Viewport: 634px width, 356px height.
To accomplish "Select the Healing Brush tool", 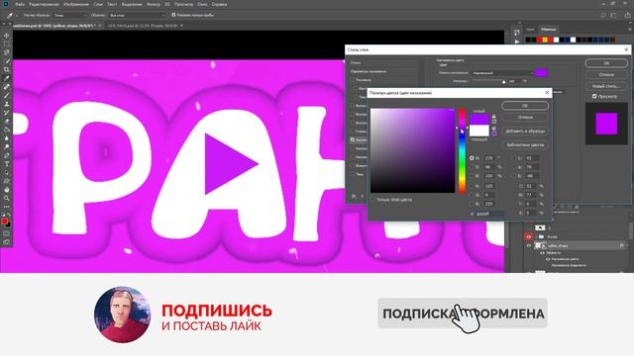I will [x=7, y=87].
